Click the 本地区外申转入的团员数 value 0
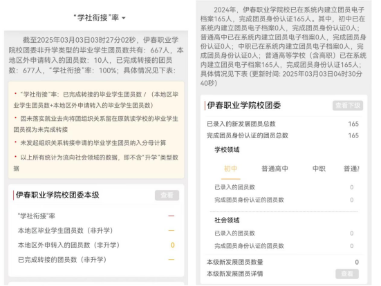 (x=172, y=245)
